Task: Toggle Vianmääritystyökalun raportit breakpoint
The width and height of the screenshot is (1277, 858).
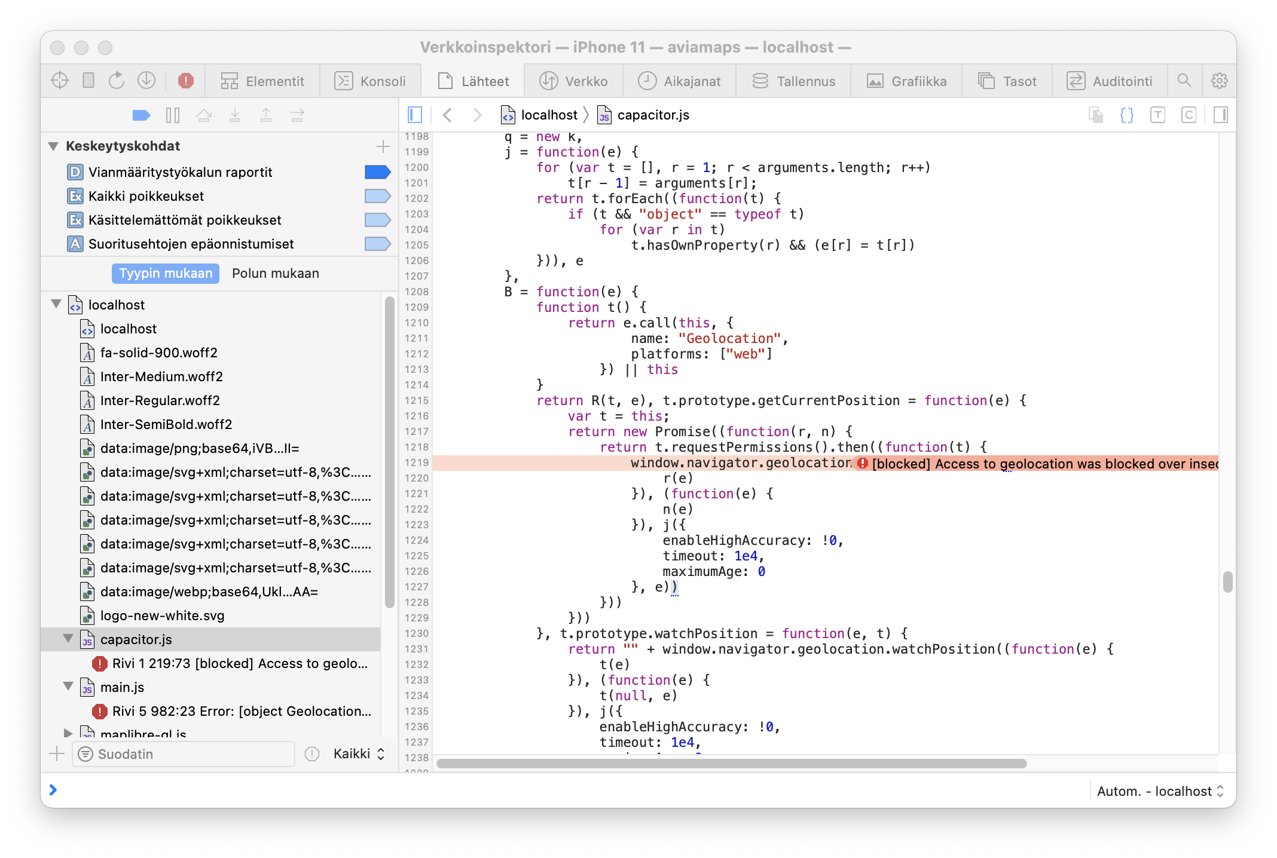Action: click(x=378, y=172)
